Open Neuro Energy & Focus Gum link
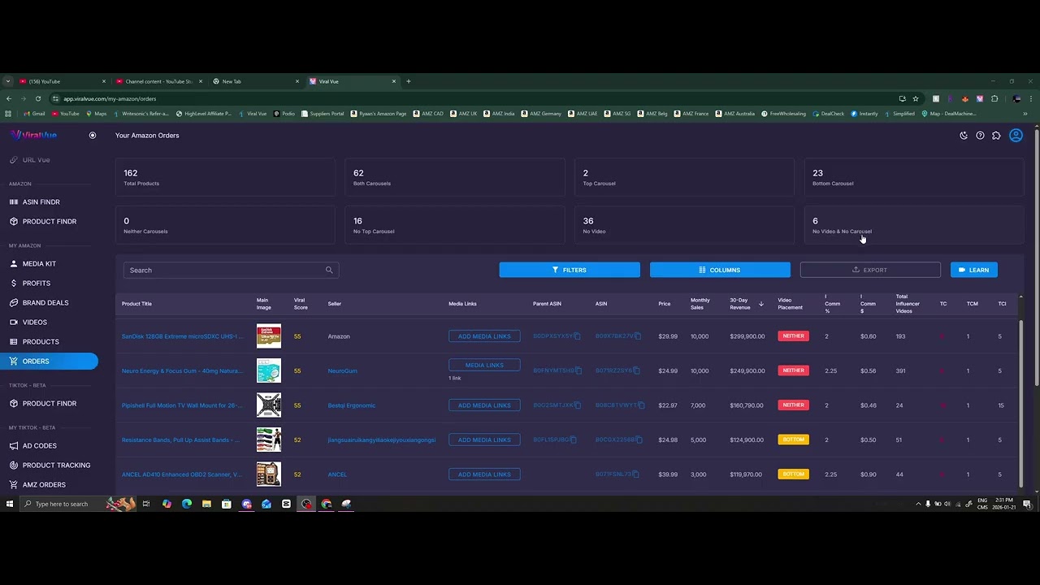 point(182,370)
